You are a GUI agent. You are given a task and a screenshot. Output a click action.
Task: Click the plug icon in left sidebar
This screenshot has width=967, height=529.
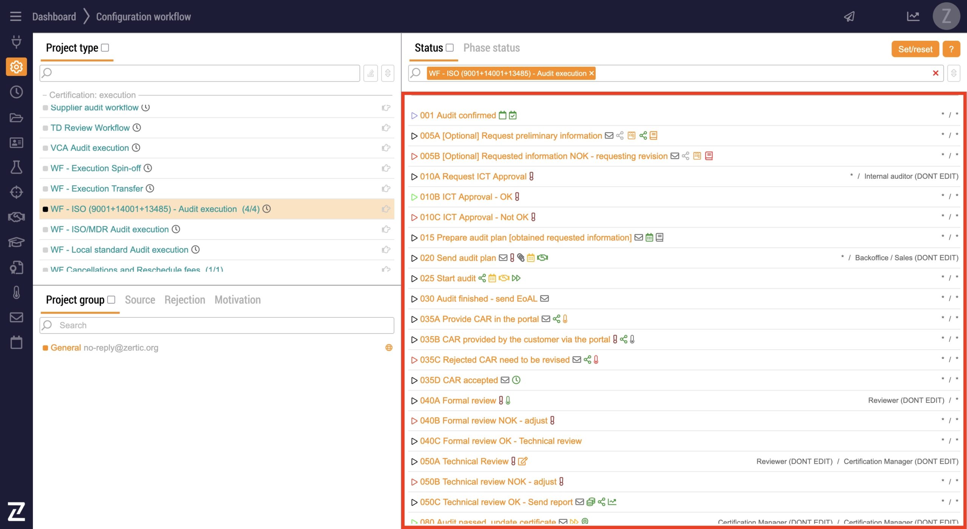(x=16, y=42)
